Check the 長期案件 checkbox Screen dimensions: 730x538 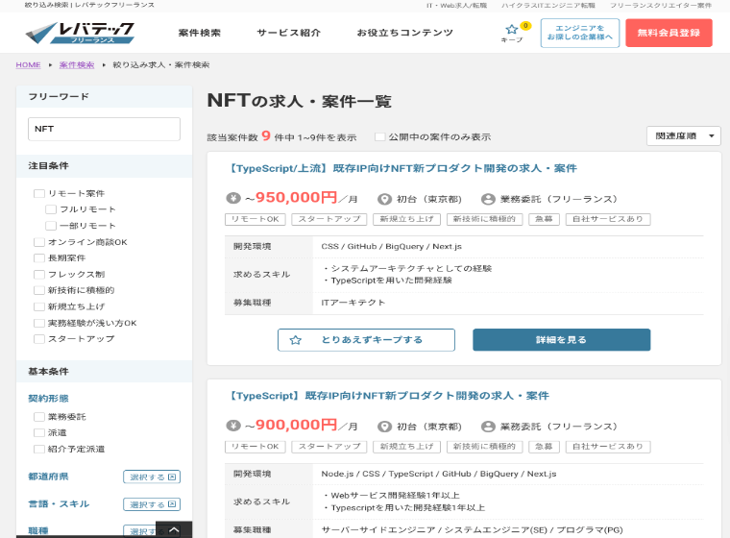click(x=39, y=258)
